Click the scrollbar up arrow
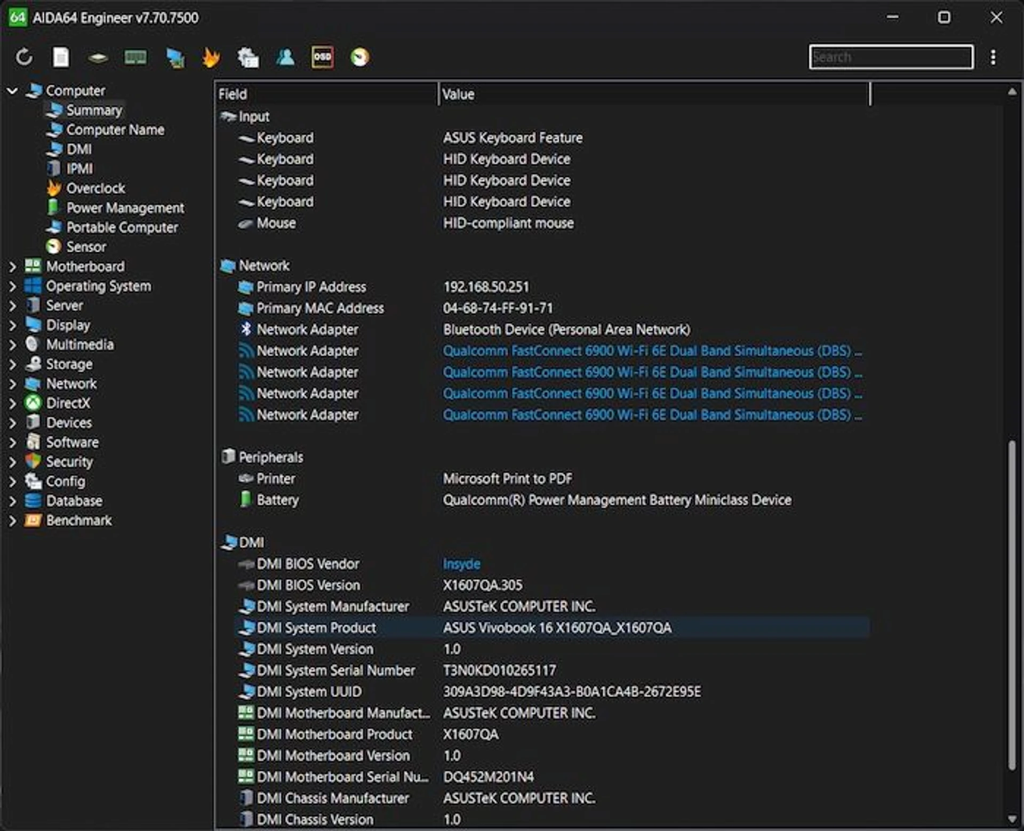The width and height of the screenshot is (1024, 831). coord(1012,92)
